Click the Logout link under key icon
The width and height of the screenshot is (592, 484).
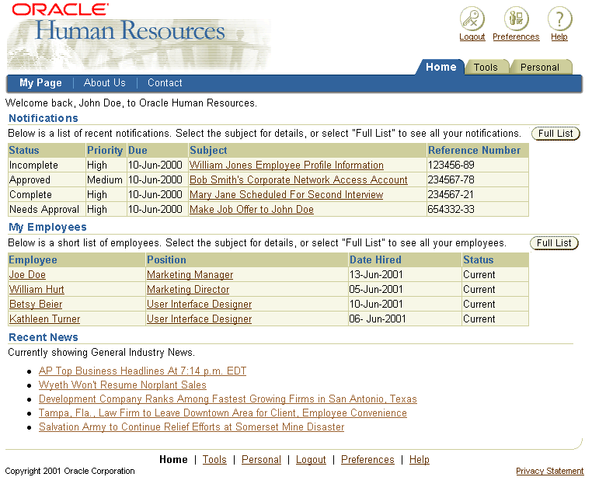click(x=472, y=37)
